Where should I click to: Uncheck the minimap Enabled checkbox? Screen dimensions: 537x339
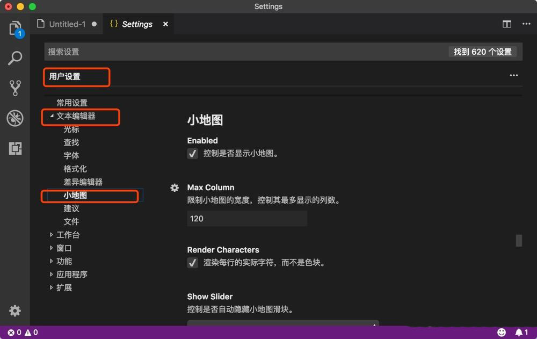[192, 153]
